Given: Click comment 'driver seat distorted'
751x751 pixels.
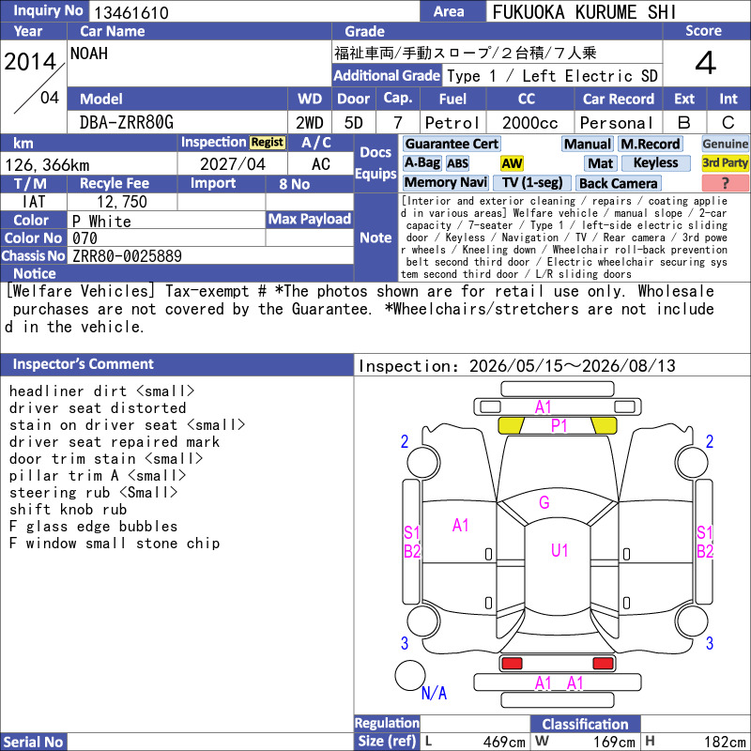Looking at the screenshot, I should (x=98, y=408).
